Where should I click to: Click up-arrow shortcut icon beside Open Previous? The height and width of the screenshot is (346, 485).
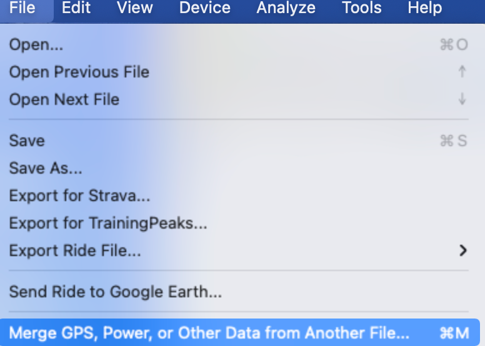pos(462,72)
